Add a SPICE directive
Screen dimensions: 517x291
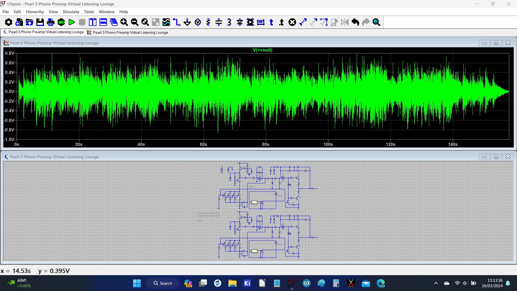tap(282, 22)
